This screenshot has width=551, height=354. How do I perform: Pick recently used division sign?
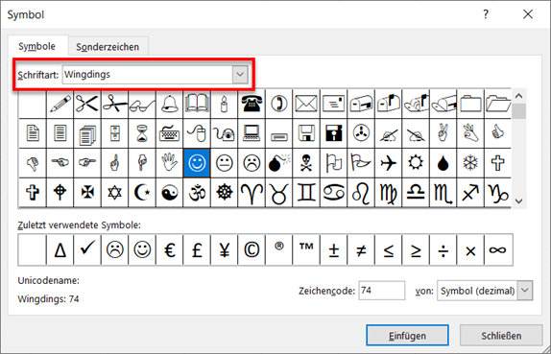[443, 250]
